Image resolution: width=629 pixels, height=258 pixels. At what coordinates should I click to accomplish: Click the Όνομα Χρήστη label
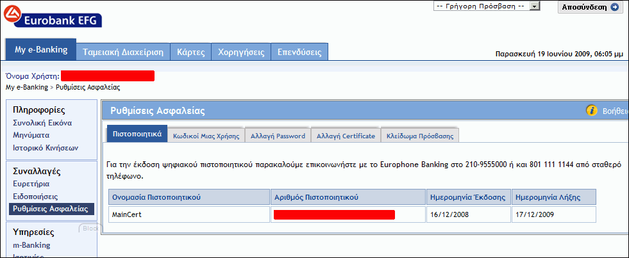[33, 76]
